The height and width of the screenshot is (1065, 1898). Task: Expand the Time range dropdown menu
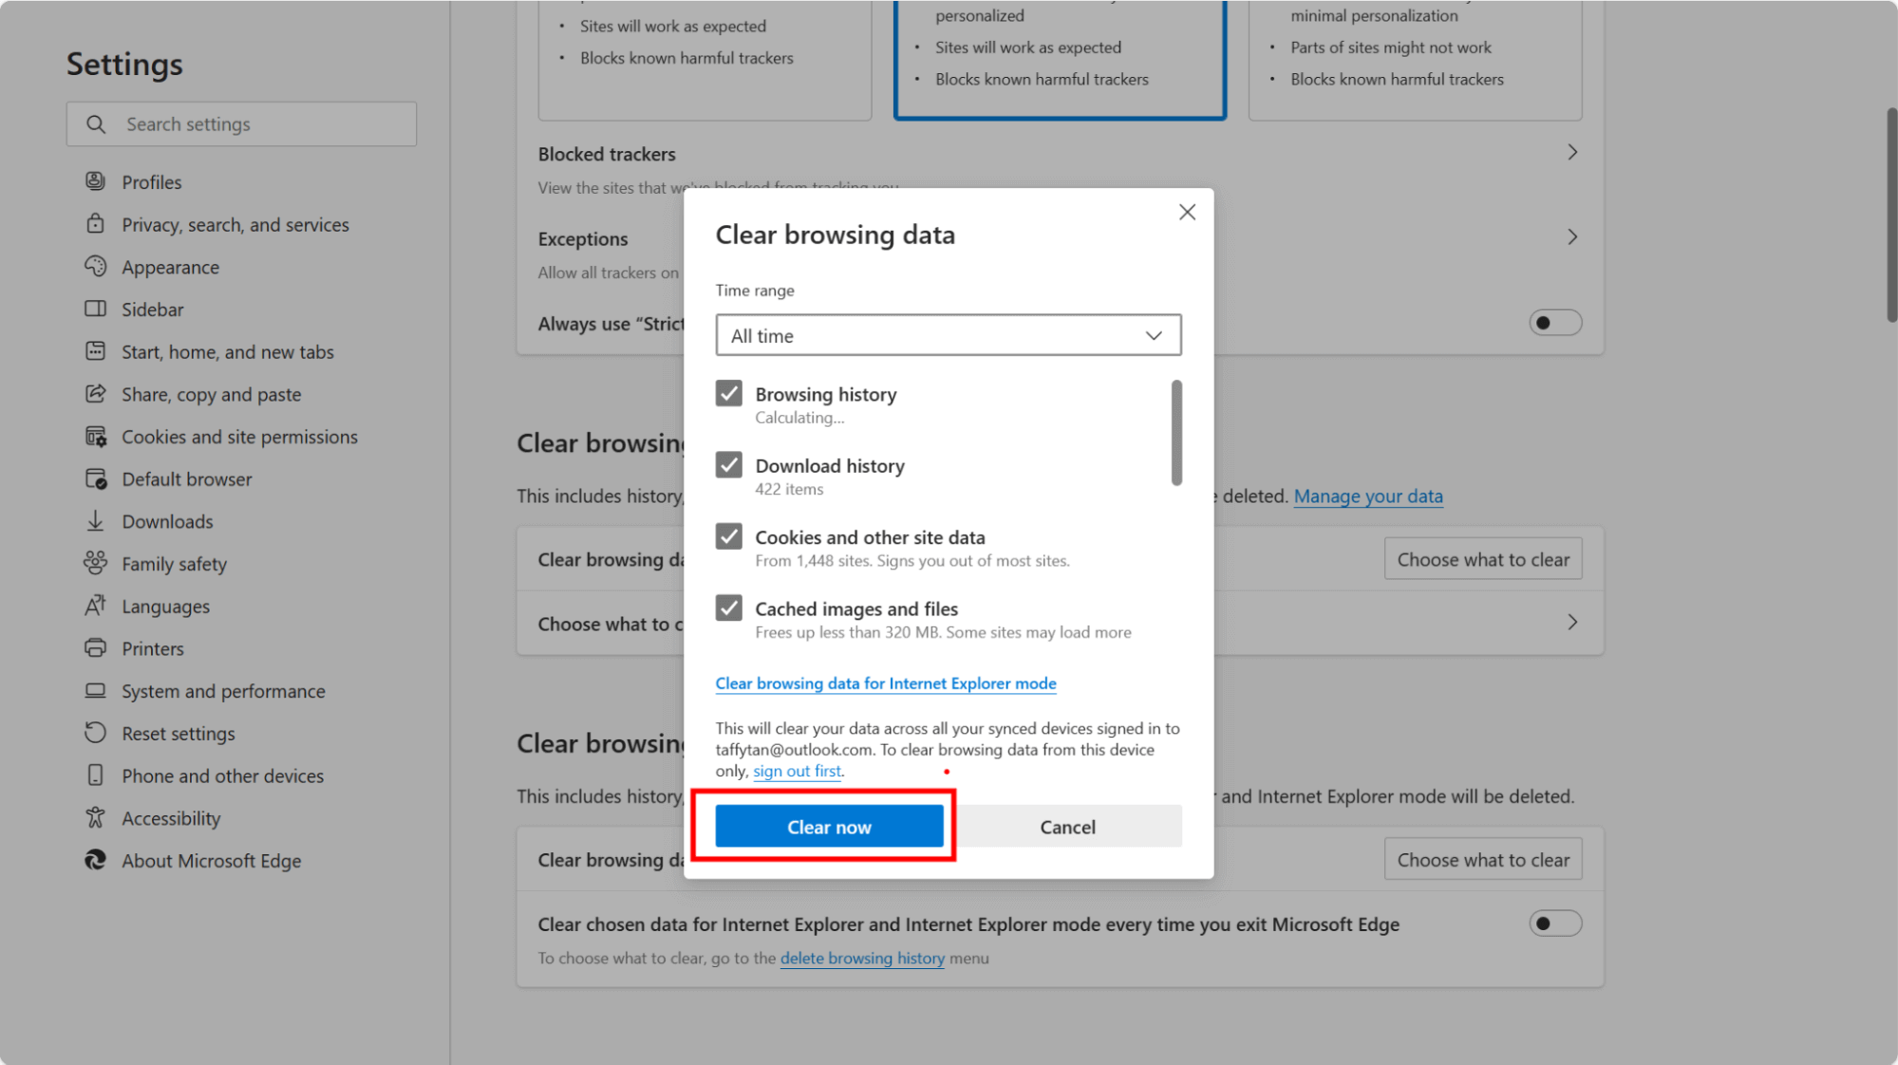pyautogui.click(x=949, y=335)
